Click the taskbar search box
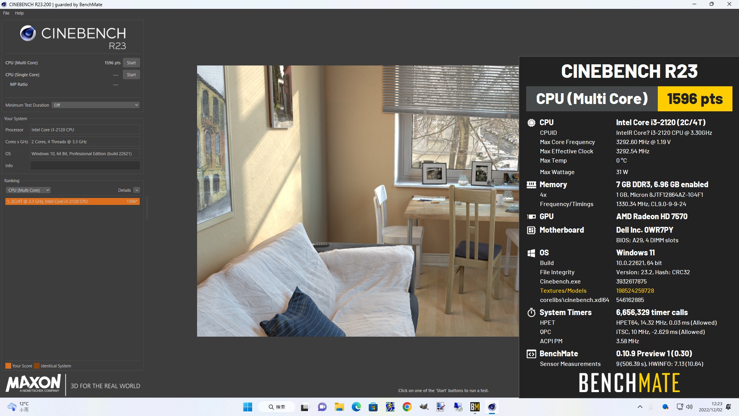Viewport: 739px width, 416px height. [277, 407]
